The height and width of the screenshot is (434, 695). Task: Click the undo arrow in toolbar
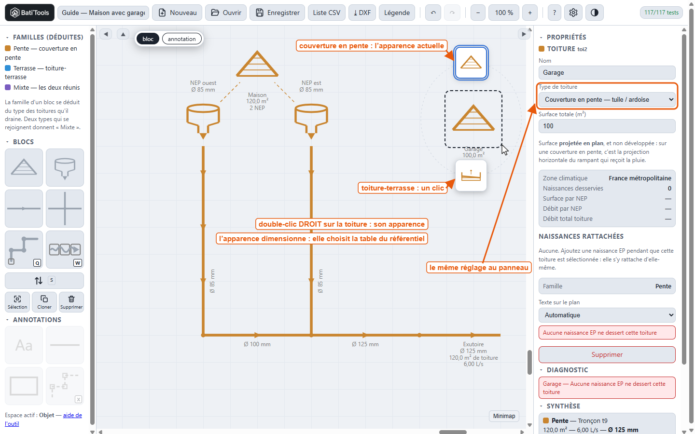coord(433,13)
